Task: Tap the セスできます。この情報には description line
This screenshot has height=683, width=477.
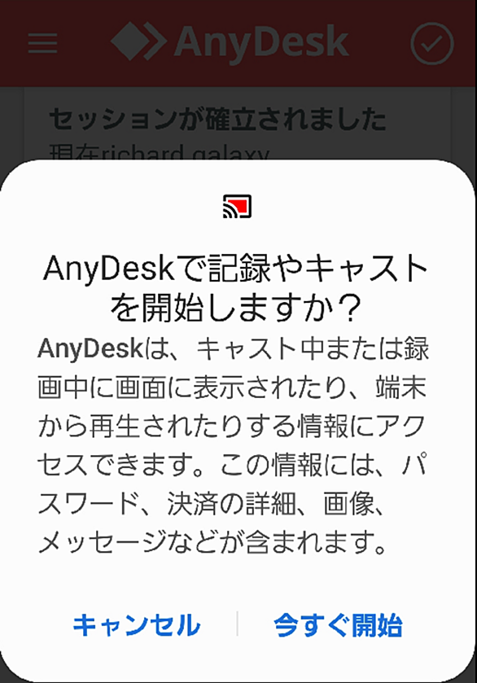Action: tap(232, 464)
